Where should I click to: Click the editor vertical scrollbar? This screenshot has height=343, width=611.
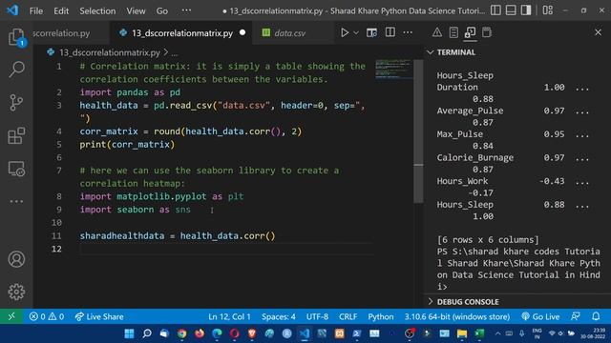(418, 131)
